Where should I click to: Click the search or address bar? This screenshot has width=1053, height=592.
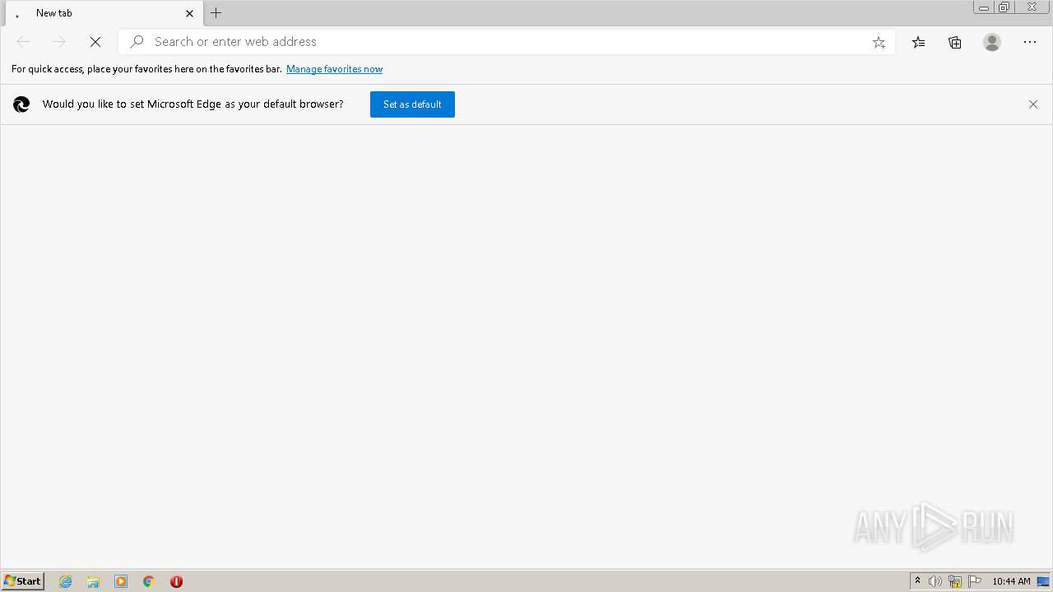click(507, 42)
